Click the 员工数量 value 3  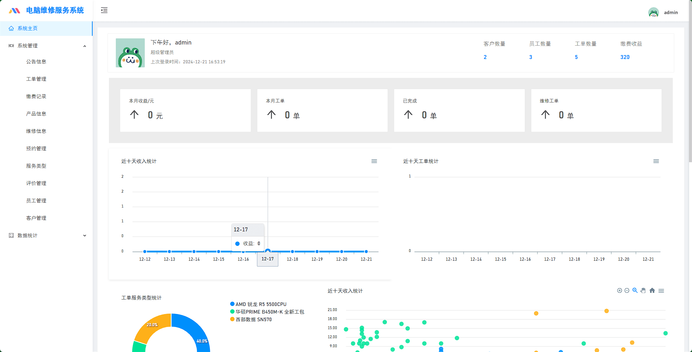(531, 57)
